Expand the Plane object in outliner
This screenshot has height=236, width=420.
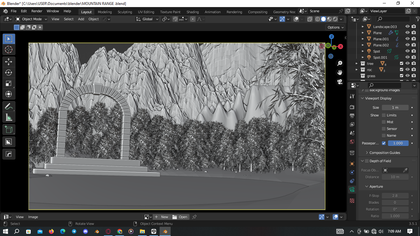click(363, 33)
